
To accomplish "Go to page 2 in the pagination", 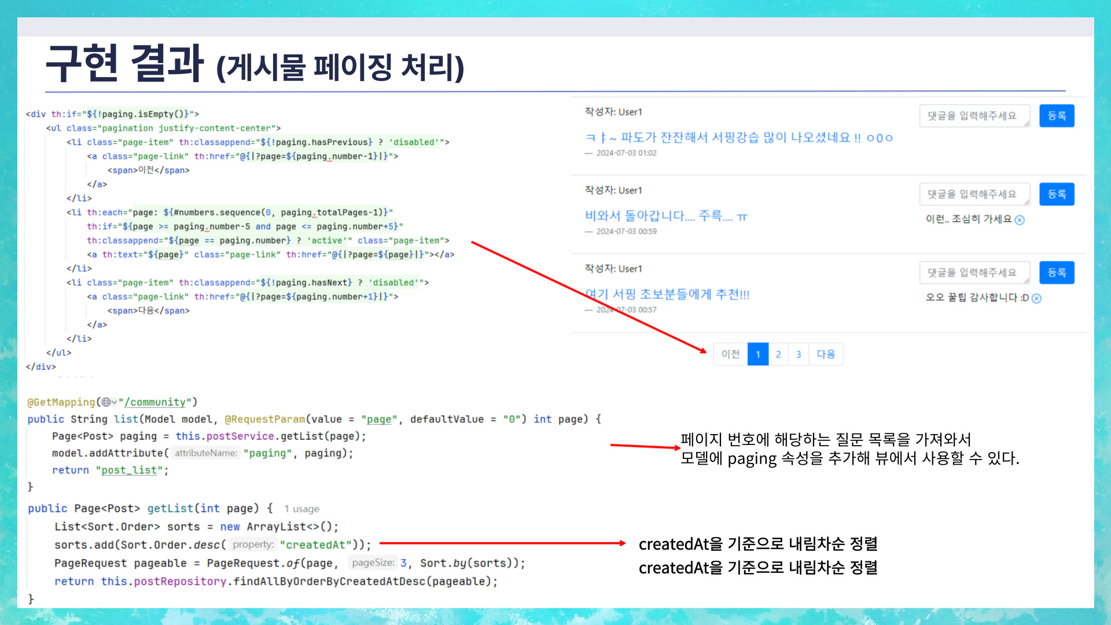I will [x=778, y=354].
